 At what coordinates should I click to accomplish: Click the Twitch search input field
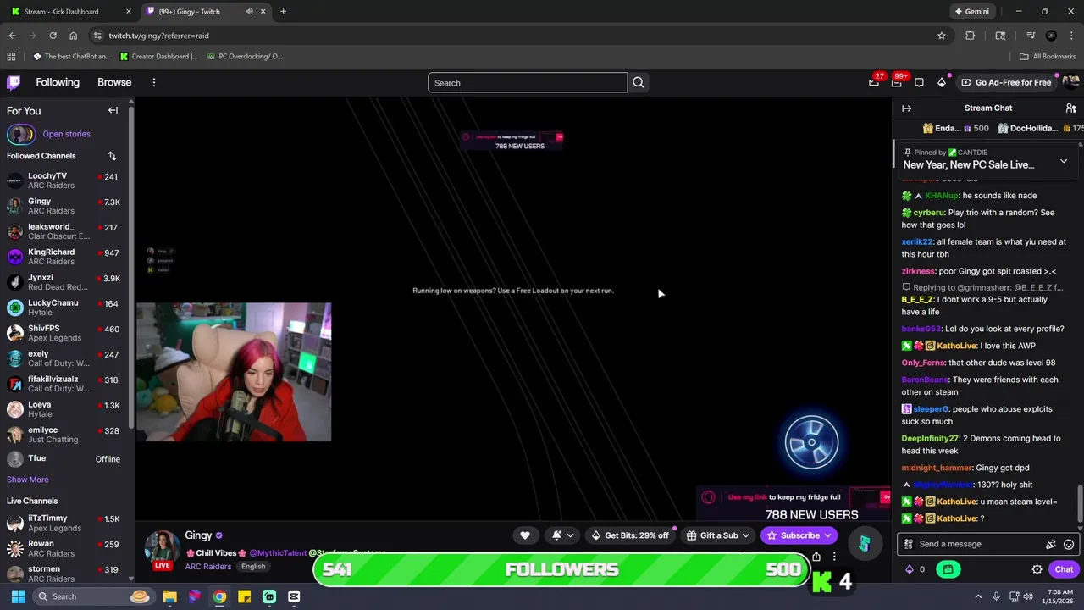pos(528,82)
